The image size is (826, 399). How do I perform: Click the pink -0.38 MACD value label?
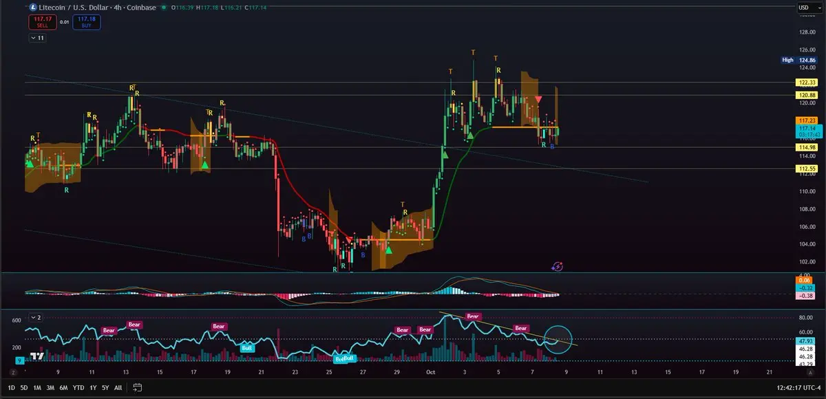pos(807,296)
